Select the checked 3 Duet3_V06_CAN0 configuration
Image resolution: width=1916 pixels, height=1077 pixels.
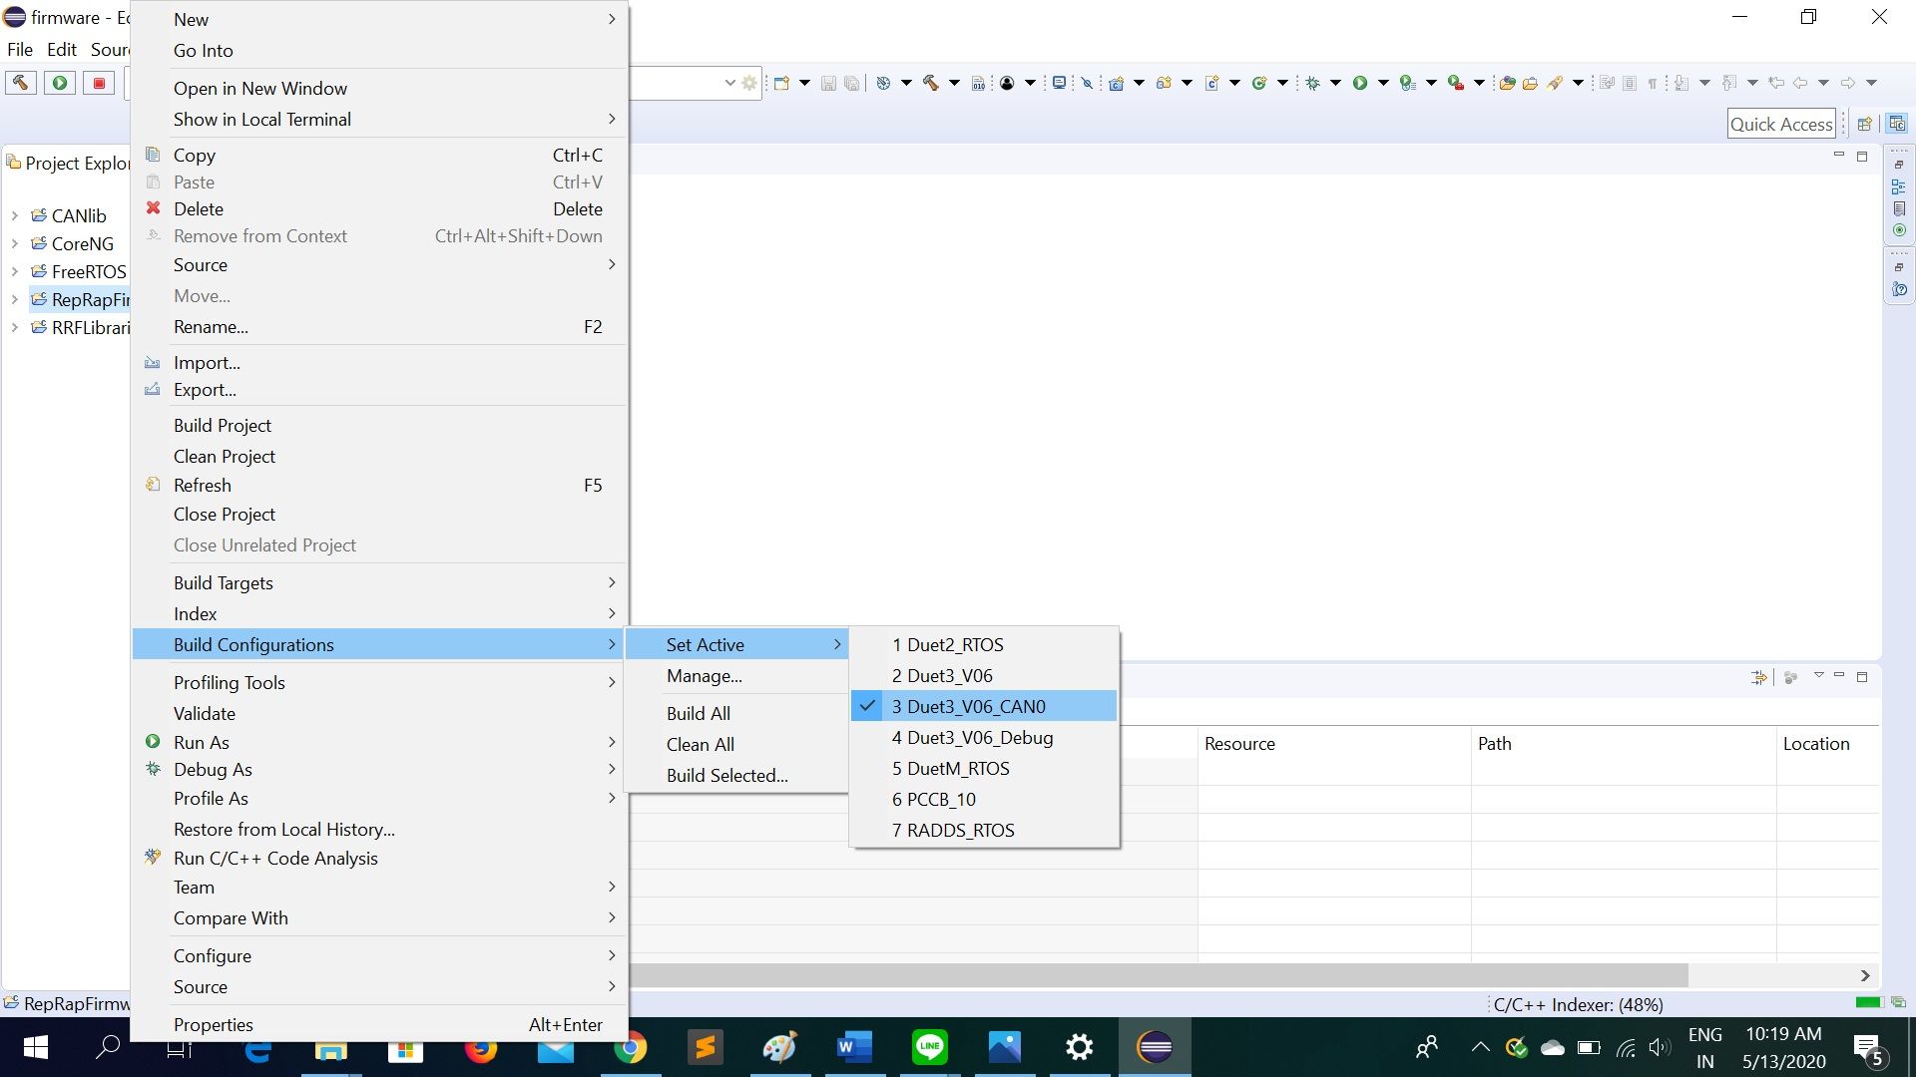coord(984,706)
